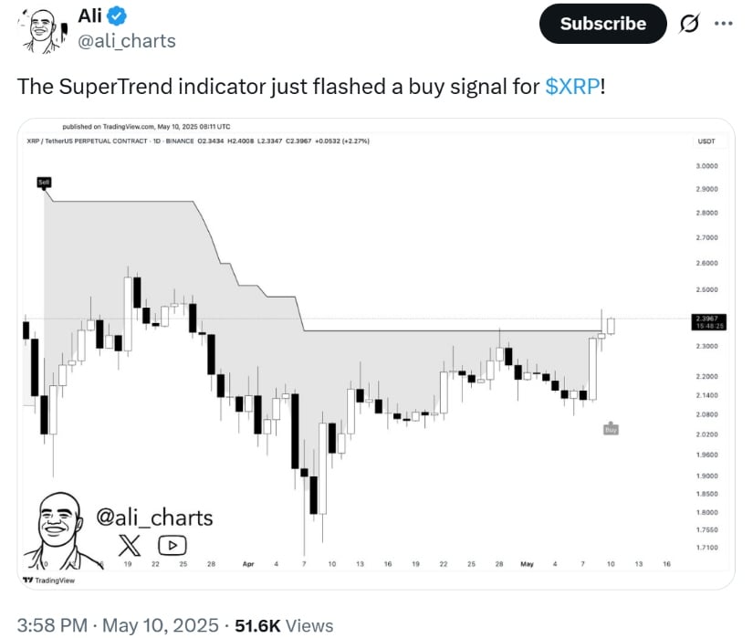Image resolution: width=753 pixels, height=638 pixels.
Task: Click the 51.6K Views count
Action: pos(284,625)
